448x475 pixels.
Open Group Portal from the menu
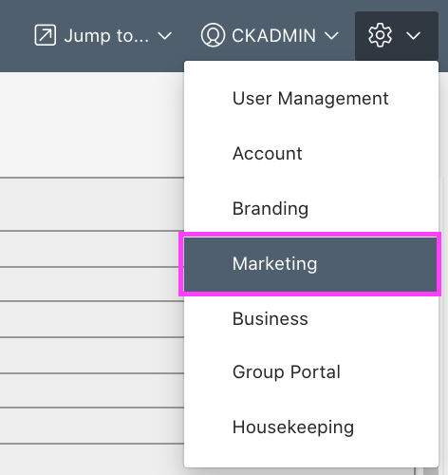(311, 372)
